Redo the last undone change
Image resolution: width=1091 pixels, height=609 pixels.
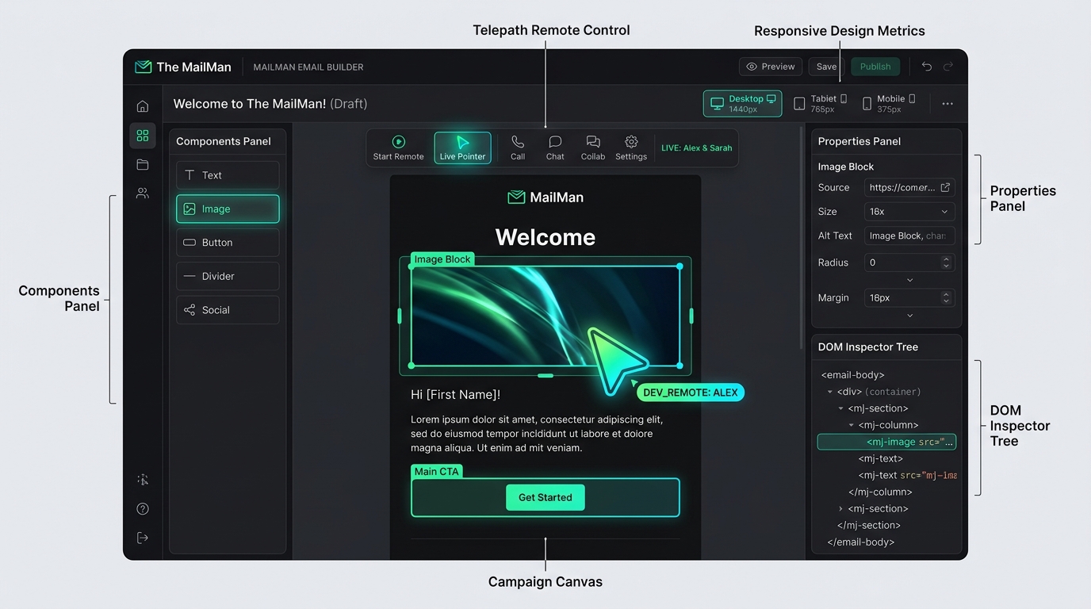[x=948, y=67]
